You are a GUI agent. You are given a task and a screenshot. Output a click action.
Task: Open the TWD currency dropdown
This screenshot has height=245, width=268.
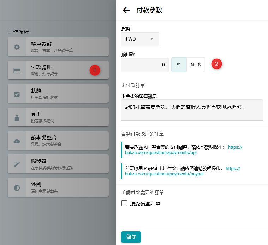[140, 39]
